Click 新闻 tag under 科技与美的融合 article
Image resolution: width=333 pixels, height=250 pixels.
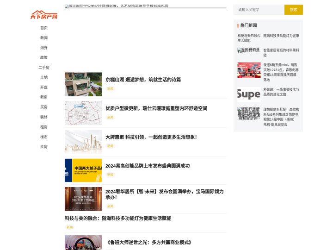(x=69, y=227)
